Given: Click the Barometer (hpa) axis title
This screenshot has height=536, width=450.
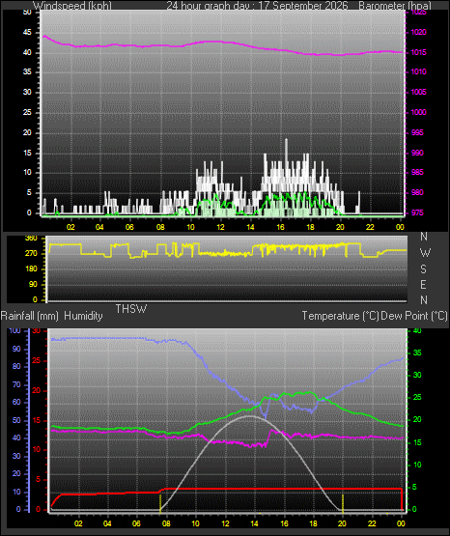Looking at the screenshot, I should (x=395, y=5).
